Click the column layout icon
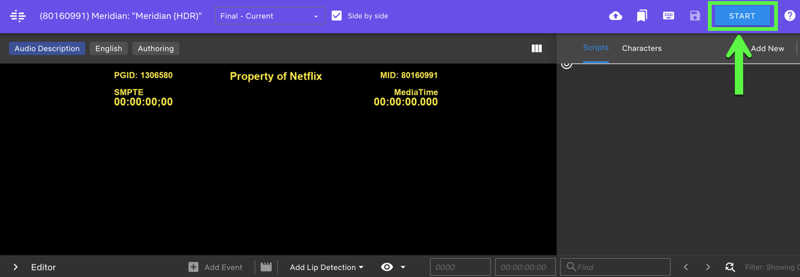This screenshot has height=277, width=800. pyautogui.click(x=537, y=49)
